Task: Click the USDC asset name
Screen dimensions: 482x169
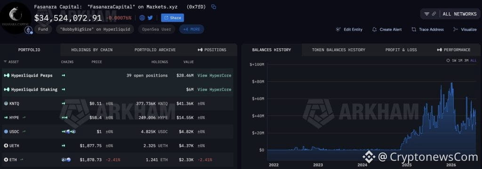Action: coord(14,131)
